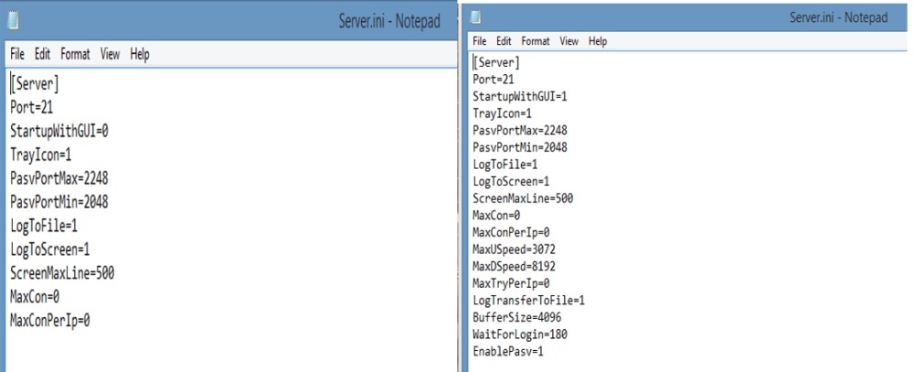914x372 pixels.
Task: Place the cursor on the StartupWithGUI=0 line
Action: click(59, 131)
